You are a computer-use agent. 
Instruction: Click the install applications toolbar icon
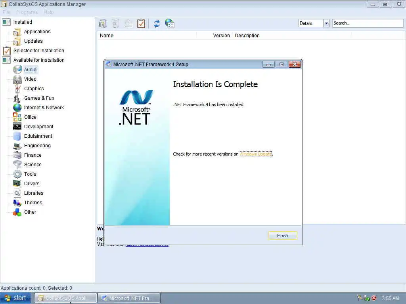[x=103, y=23]
